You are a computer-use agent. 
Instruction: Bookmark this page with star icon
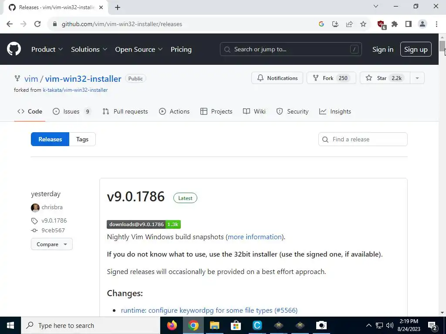[363, 24]
